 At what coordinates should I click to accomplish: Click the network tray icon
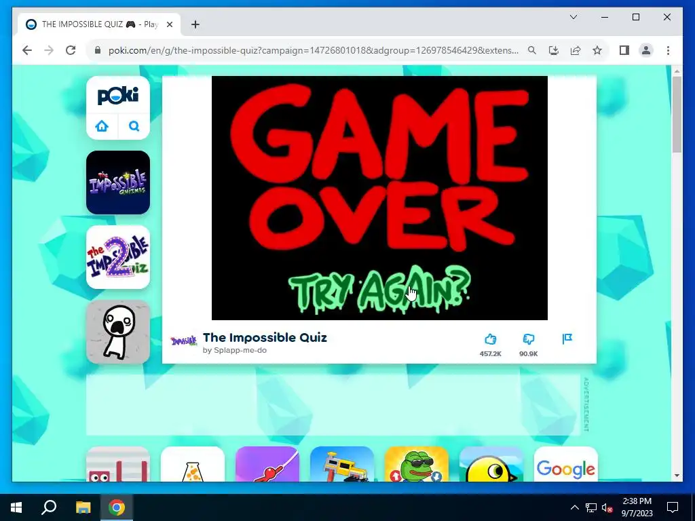point(591,507)
